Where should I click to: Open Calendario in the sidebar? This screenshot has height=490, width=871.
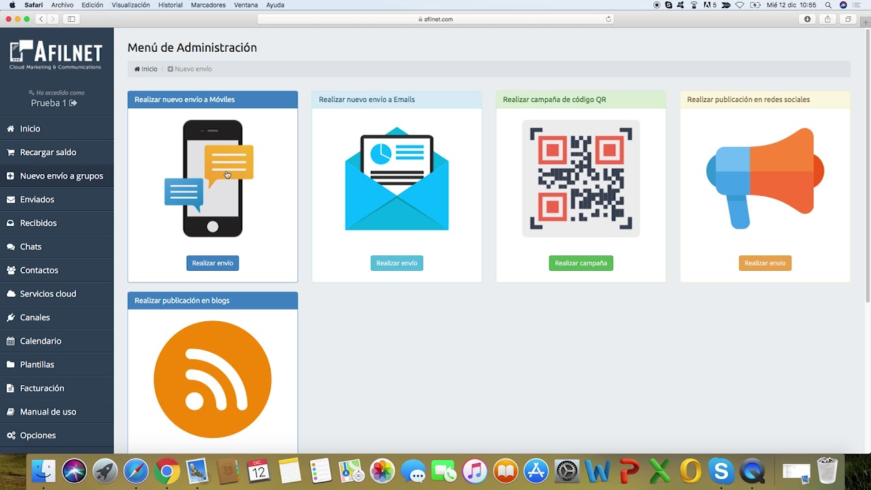[56, 341]
